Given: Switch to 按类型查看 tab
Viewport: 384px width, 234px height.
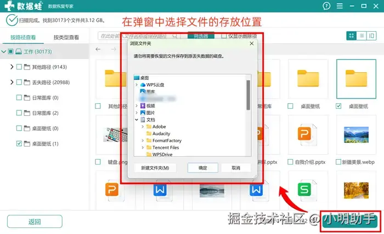Looking at the screenshot, I should (x=66, y=37).
